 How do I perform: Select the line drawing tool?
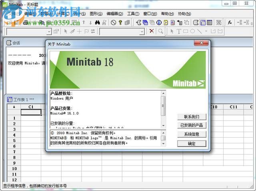pos(199,31)
